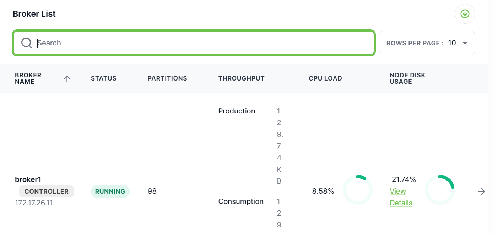Screen dimensions: 498x233
Task: Click the CPU Load column header
Action: pos(325,78)
